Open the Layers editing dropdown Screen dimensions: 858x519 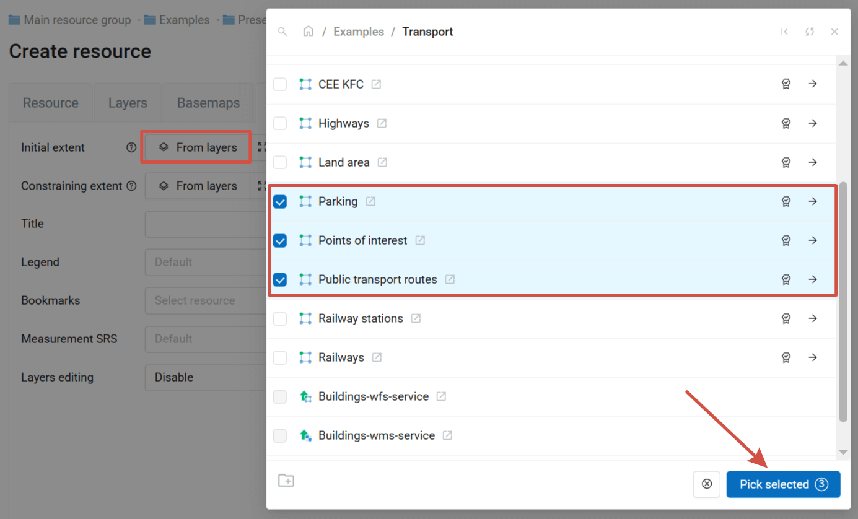click(206, 377)
